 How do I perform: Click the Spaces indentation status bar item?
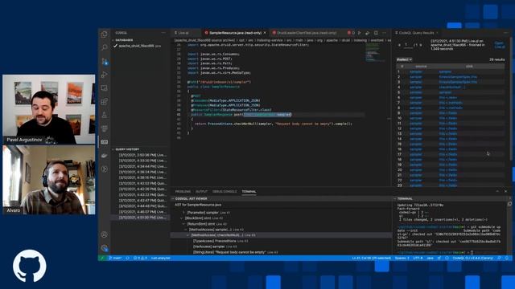click(402, 258)
